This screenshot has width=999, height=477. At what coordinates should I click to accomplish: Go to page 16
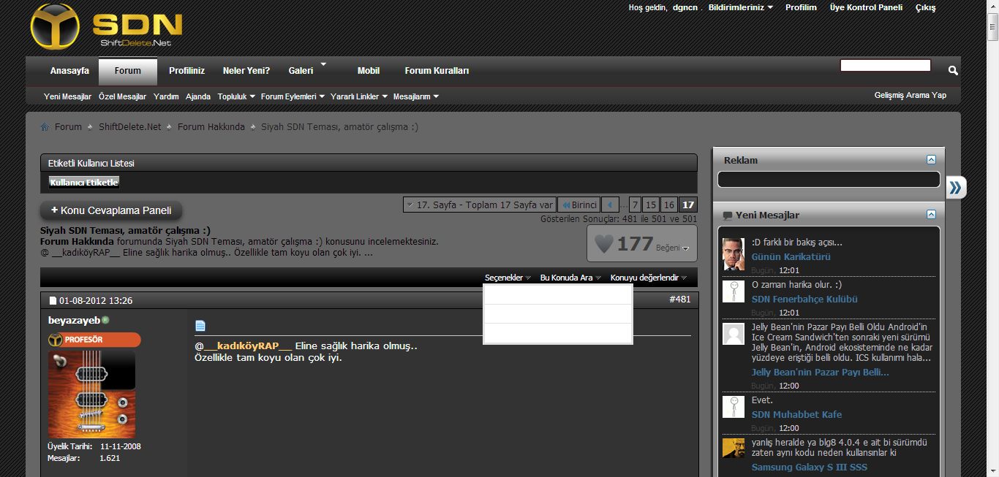tap(669, 205)
